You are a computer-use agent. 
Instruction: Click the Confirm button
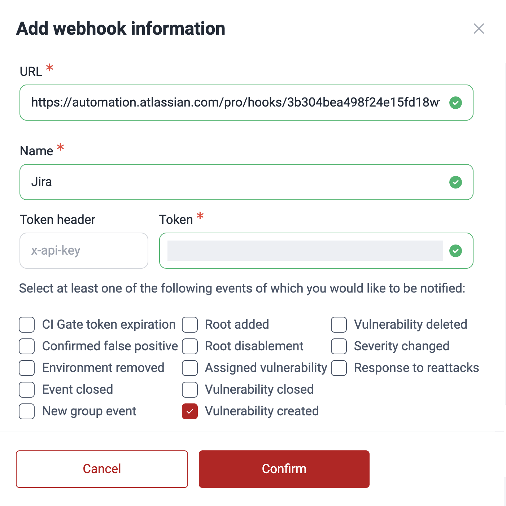click(284, 469)
